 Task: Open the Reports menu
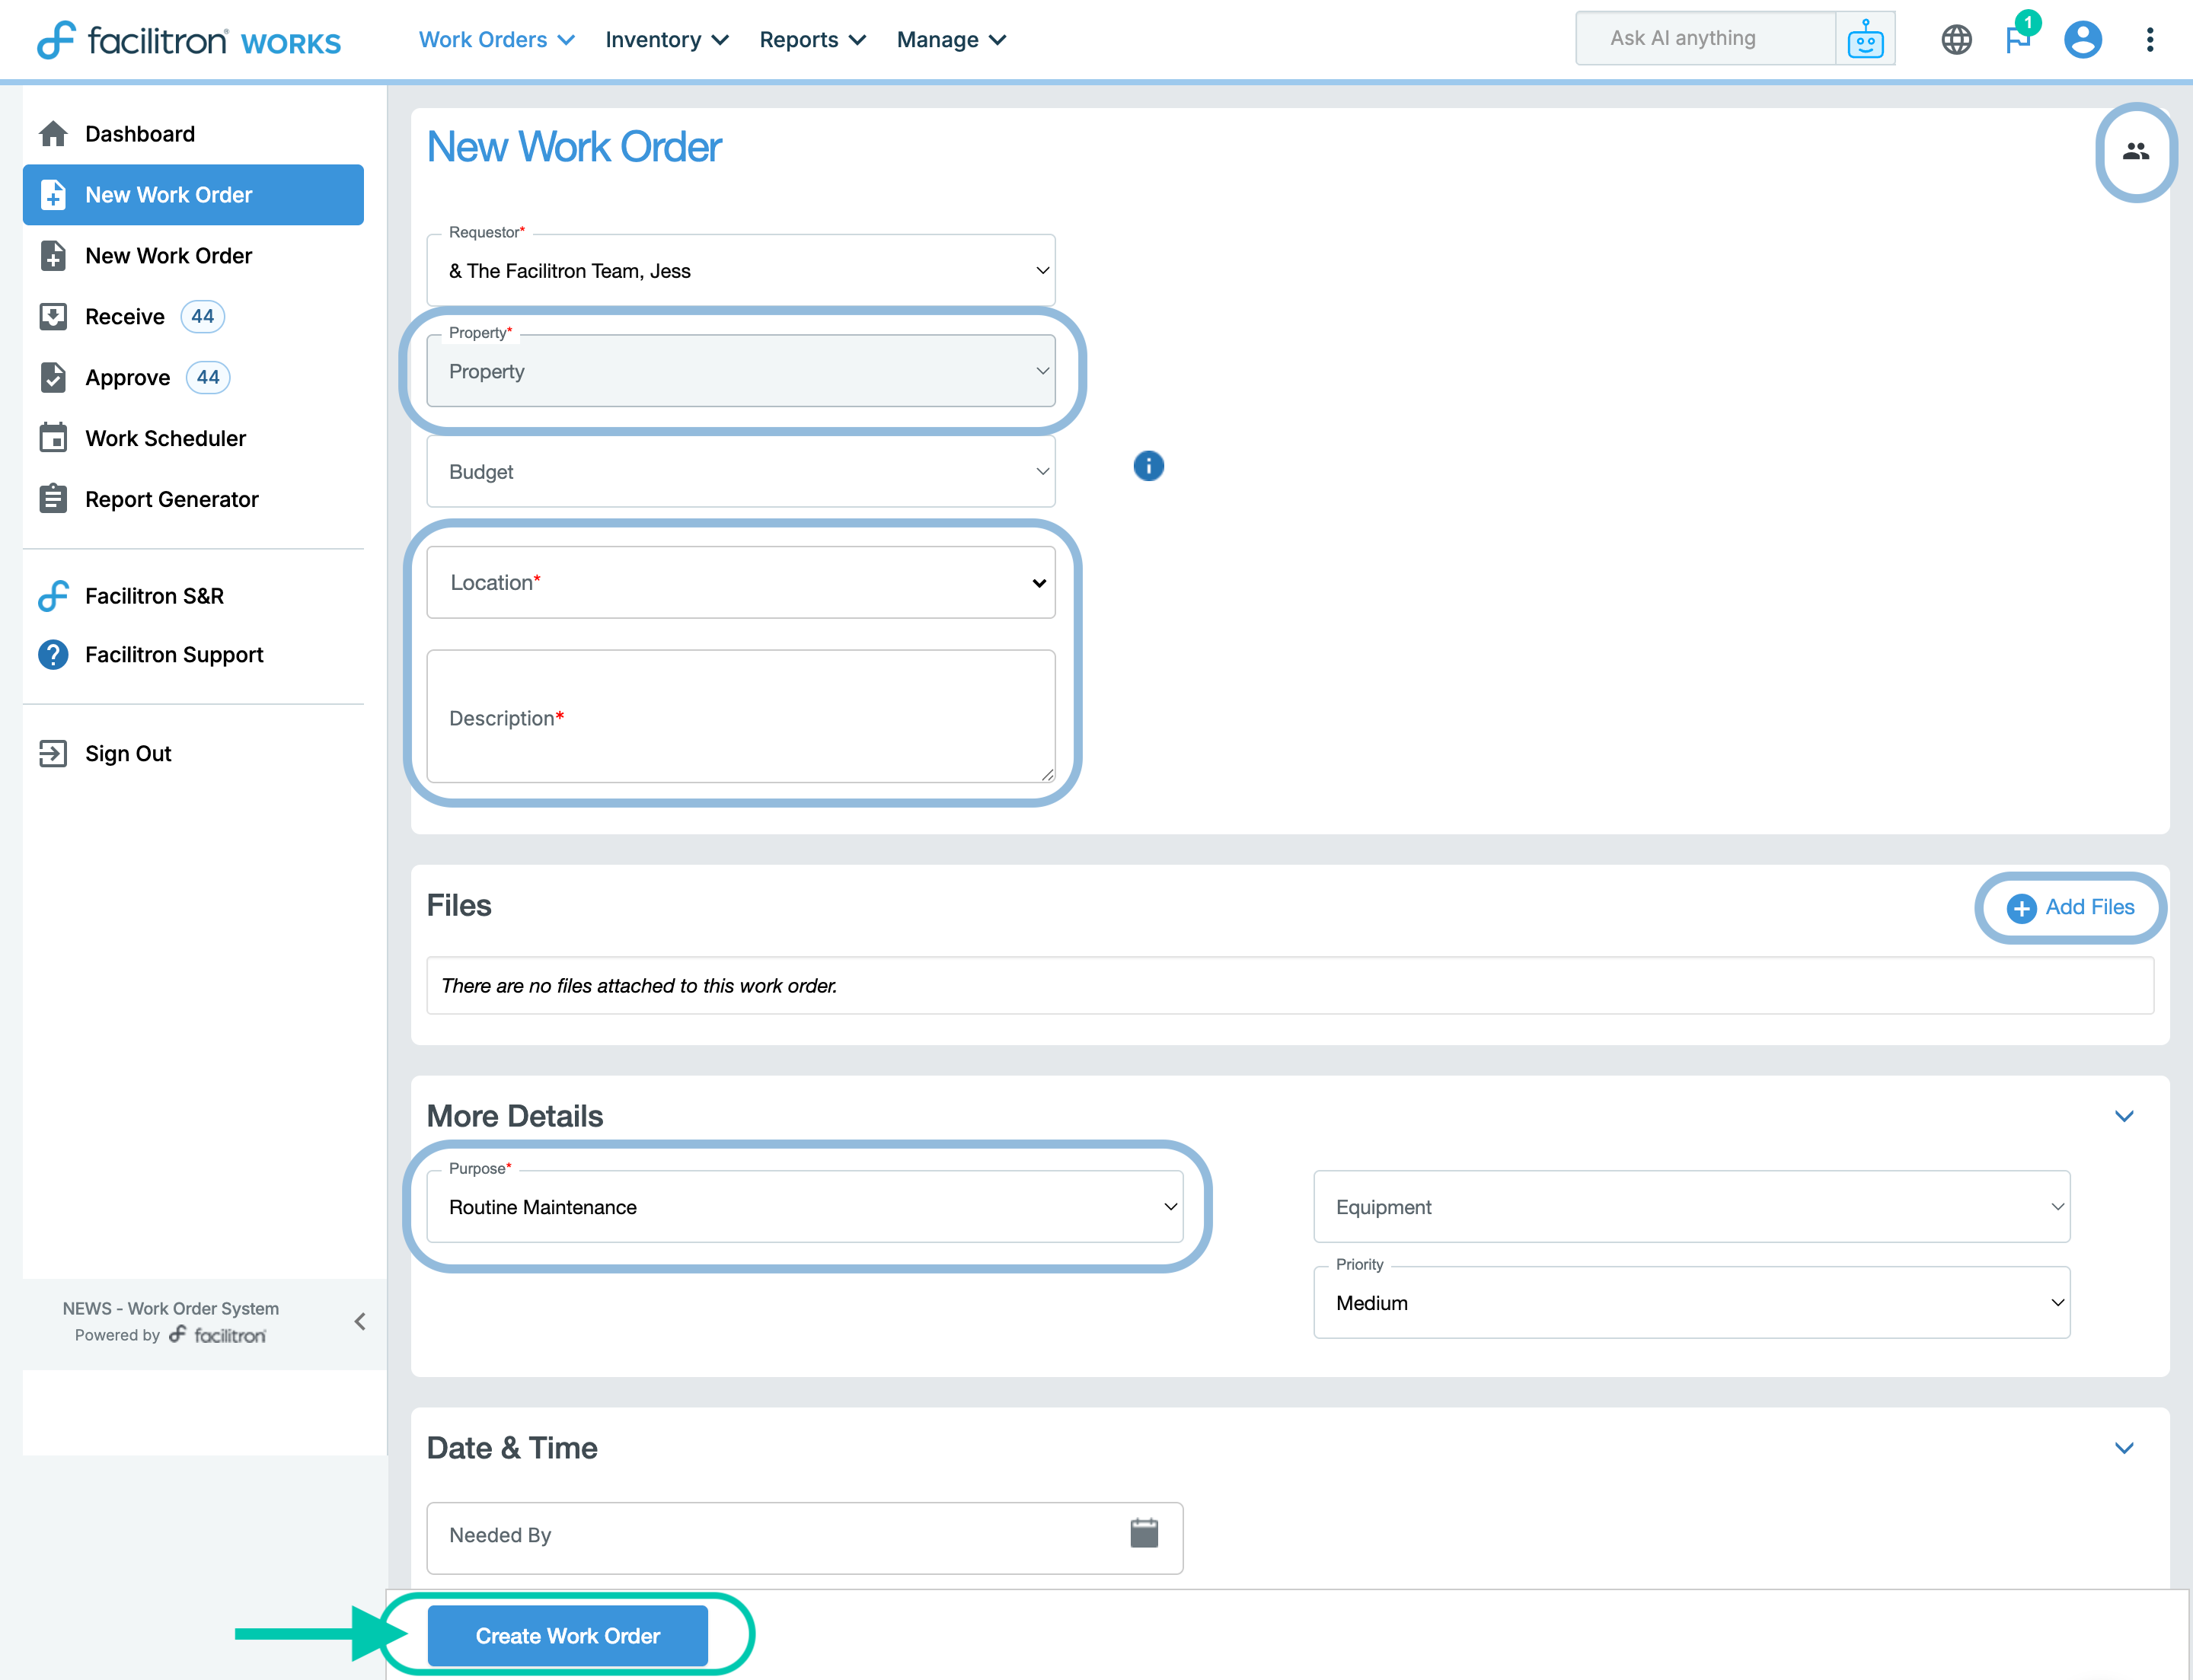812,40
